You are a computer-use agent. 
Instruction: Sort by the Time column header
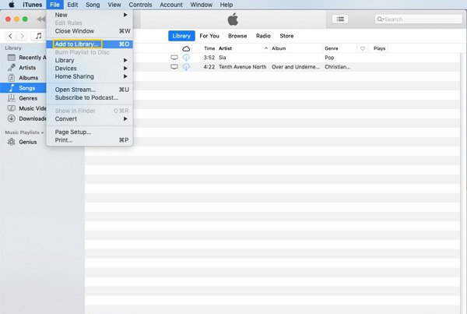tap(209, 48)
